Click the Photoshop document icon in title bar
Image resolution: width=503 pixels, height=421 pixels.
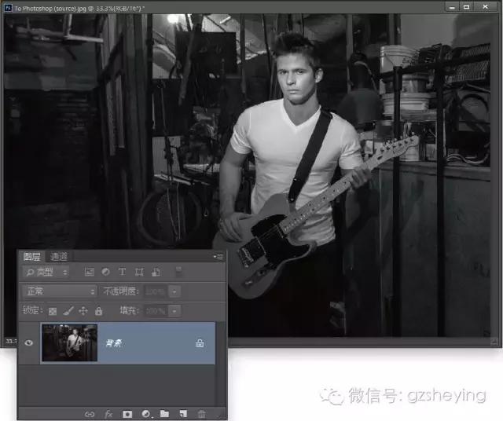tap(8, 8)
